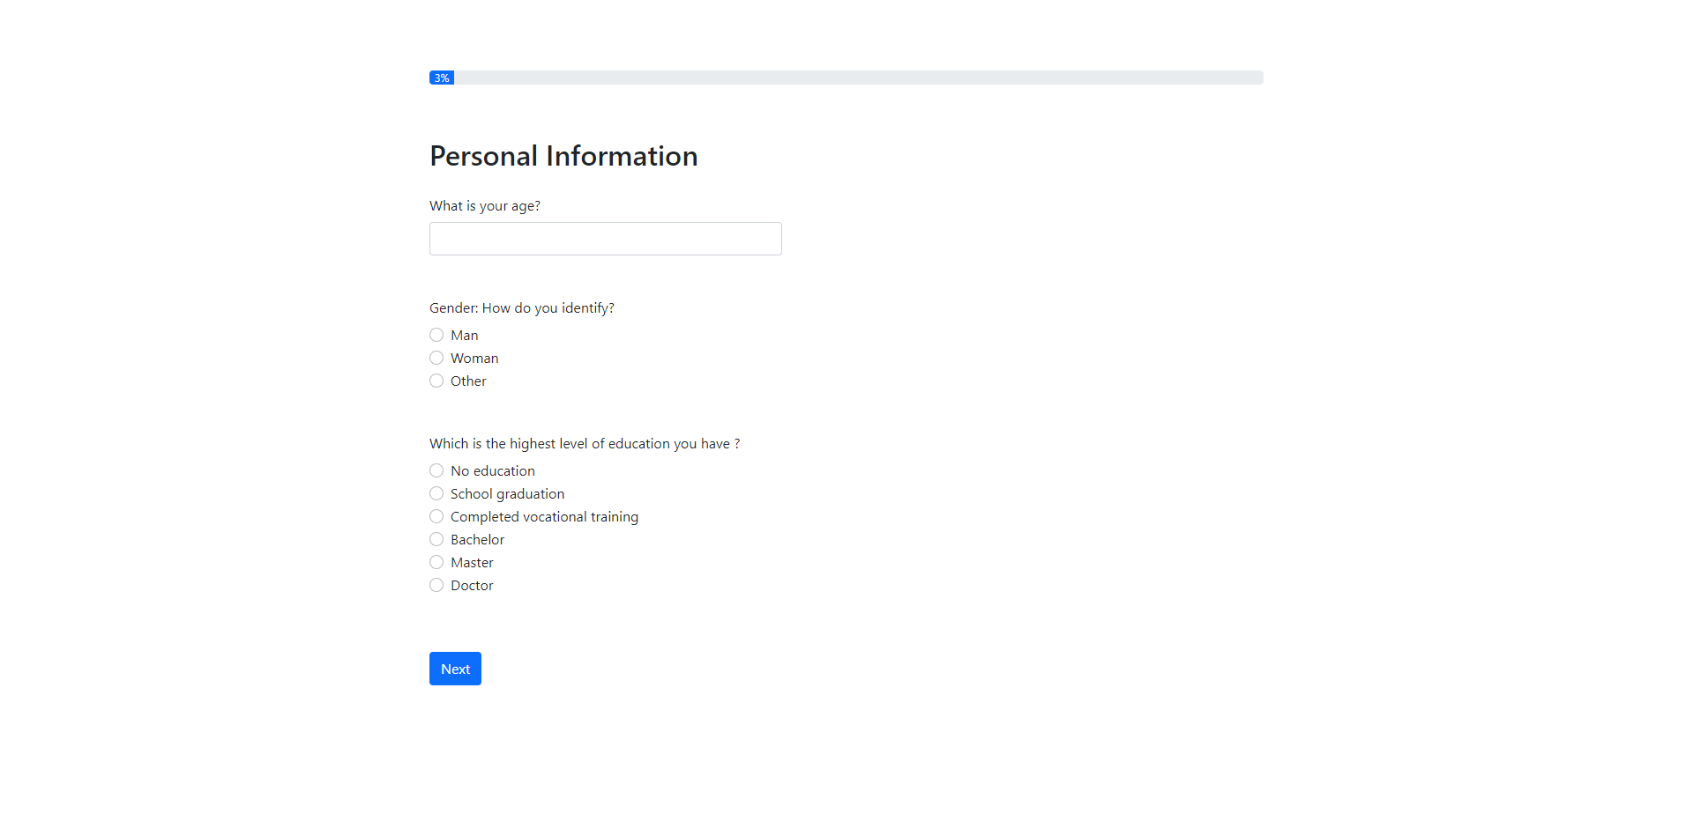Select the No education radio circle
This screenshot has width=1693, height=821.
tap(436, 470)
